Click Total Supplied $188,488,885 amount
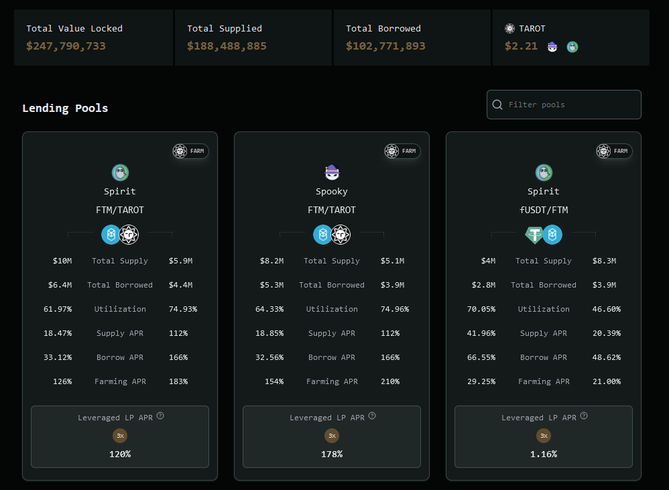Screen dimensions: 669x490 [x=227, y=46]
